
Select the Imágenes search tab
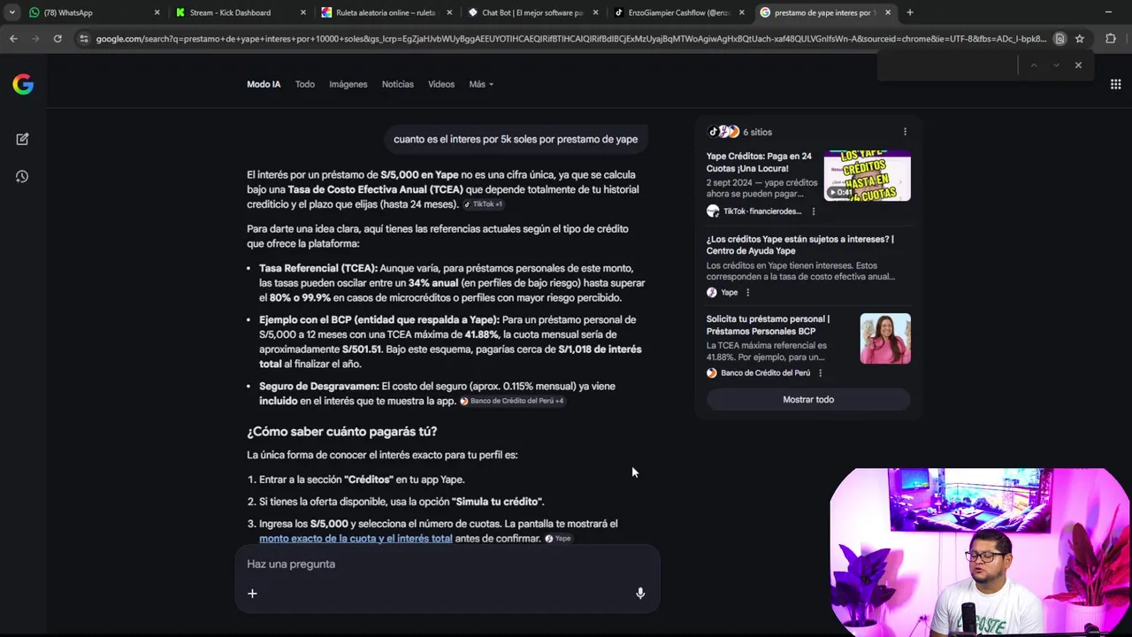coord(348,84)
